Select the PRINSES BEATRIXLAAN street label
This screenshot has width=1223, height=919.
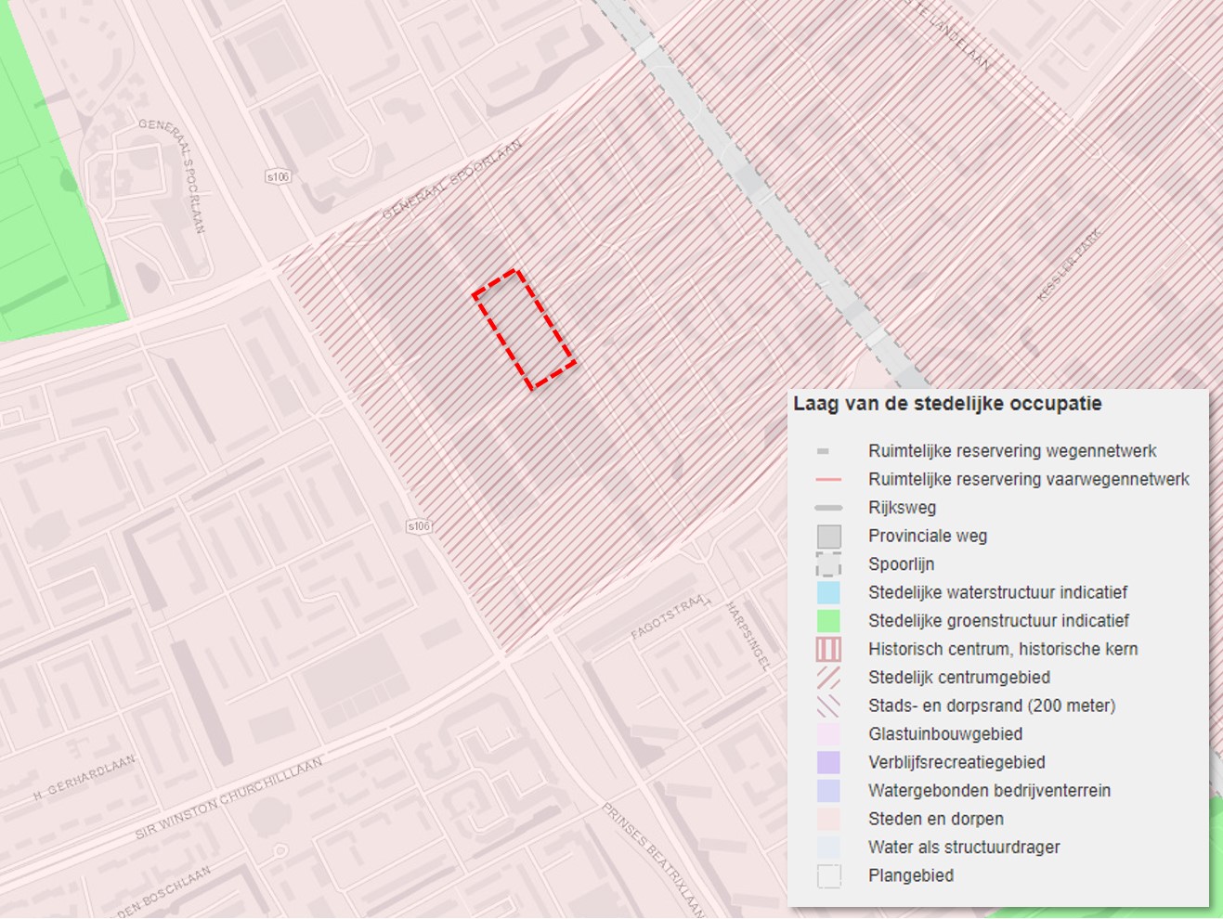[x=654, y=859]
